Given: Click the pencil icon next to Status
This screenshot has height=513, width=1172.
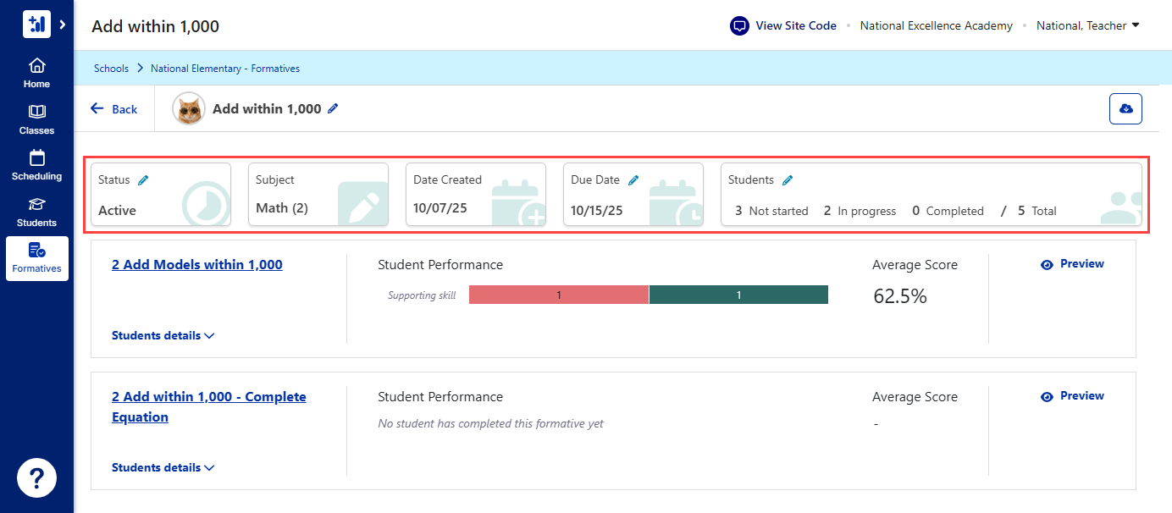Looking at the screenshot, I should 143,179.
